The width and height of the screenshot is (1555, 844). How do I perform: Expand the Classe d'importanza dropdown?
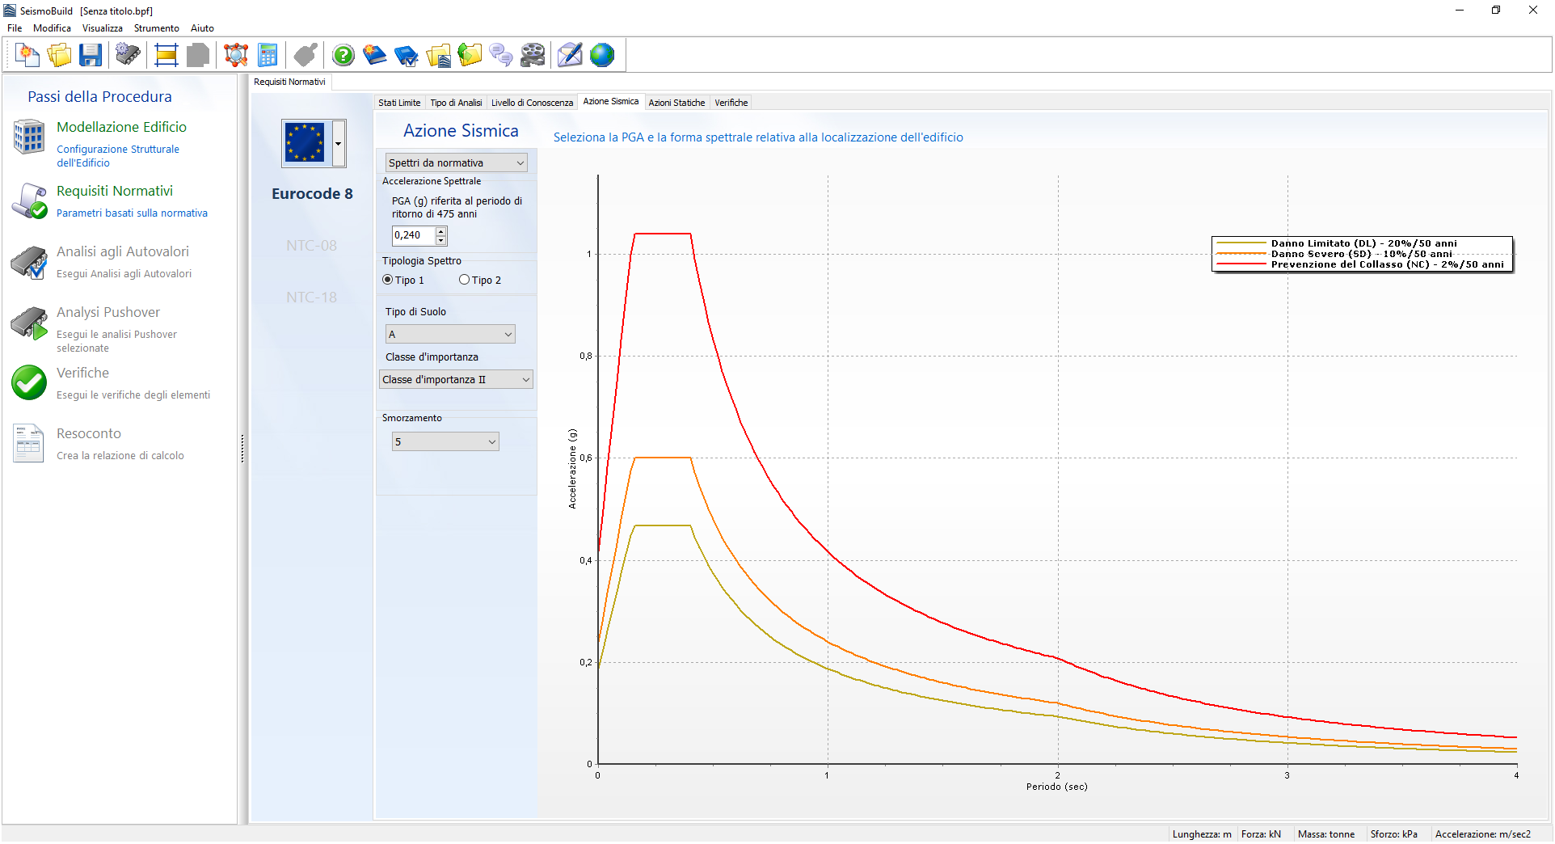456,379
